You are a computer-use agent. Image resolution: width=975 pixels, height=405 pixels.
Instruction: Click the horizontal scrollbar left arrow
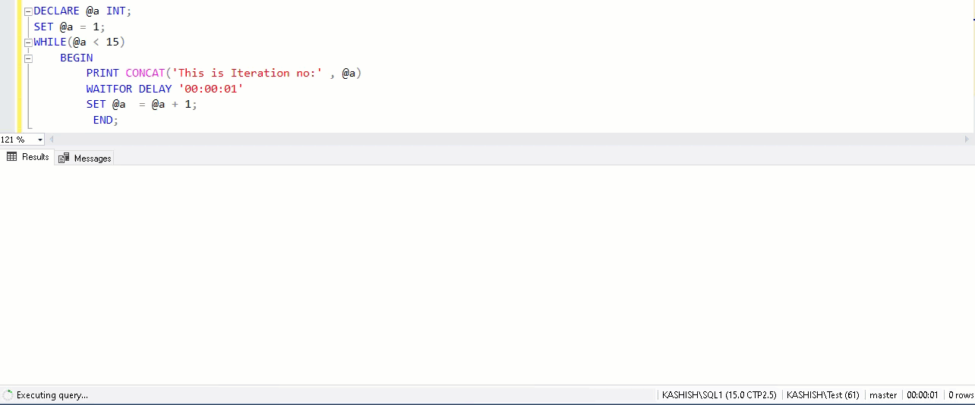(x=52, y=140)
